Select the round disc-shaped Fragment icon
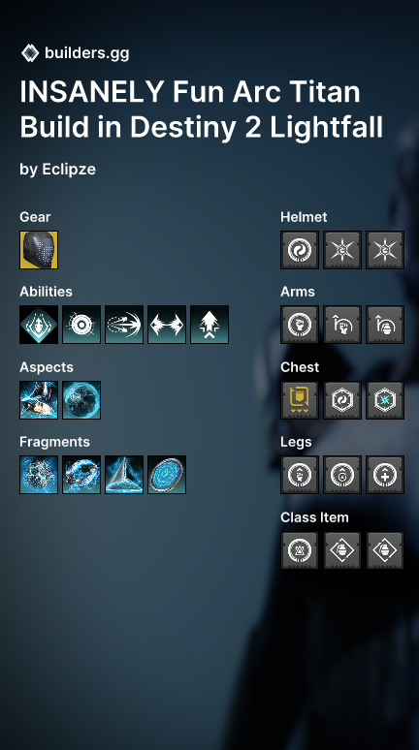This screenshot has width=419, height=750. click(x=167, y=475)
